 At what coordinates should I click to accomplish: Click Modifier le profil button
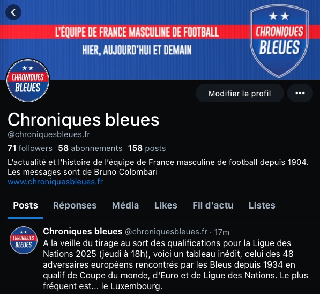pyautogui.click(x=240, y=93)
